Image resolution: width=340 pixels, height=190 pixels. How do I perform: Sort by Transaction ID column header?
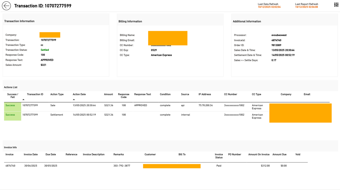coord(35,95)
